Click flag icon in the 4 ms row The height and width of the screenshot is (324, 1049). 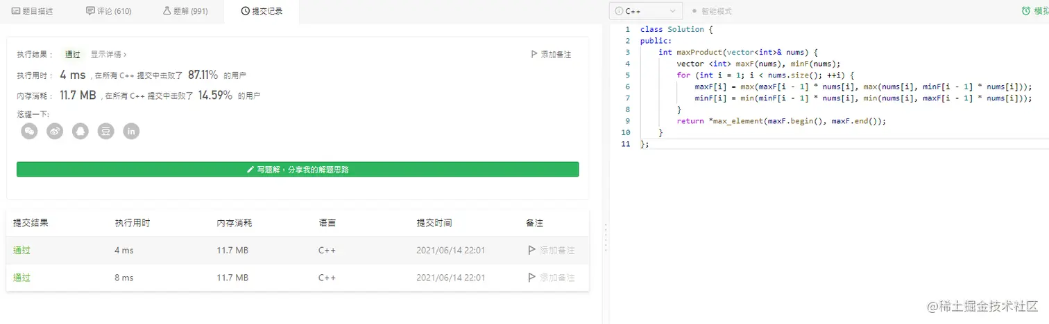coord(532,250)
